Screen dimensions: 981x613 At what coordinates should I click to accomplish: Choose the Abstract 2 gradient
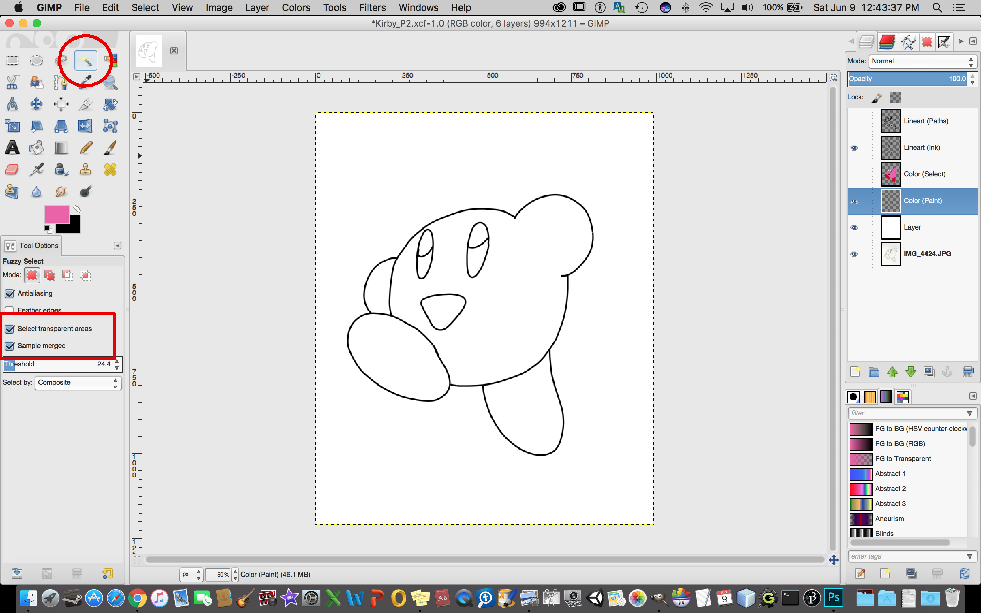(x=908, y=489)
